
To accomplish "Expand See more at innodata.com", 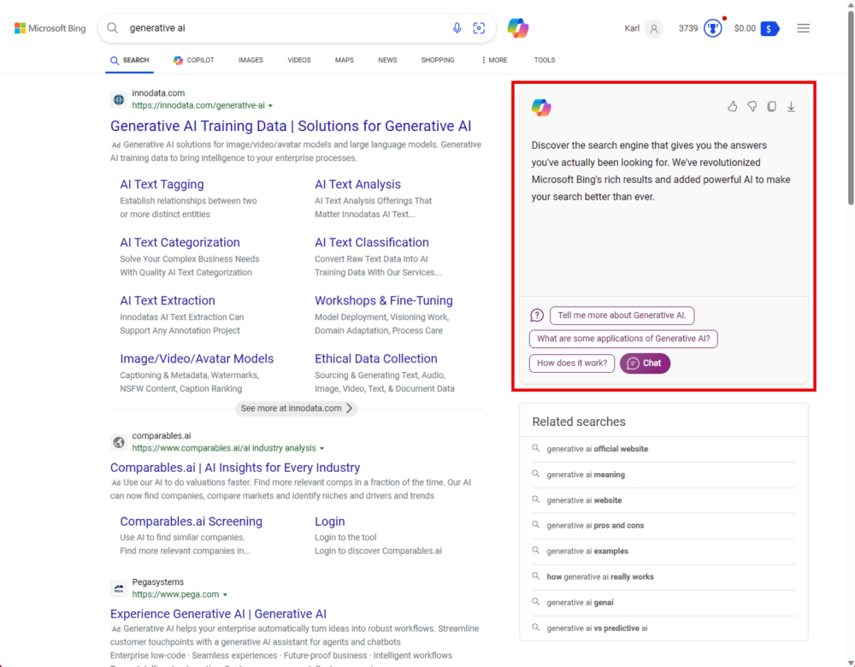I will (x=296, y=409).
